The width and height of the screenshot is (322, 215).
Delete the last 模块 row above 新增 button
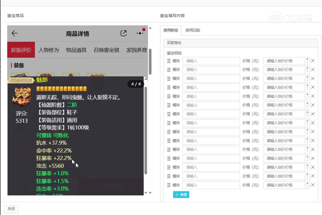[313, 185]
